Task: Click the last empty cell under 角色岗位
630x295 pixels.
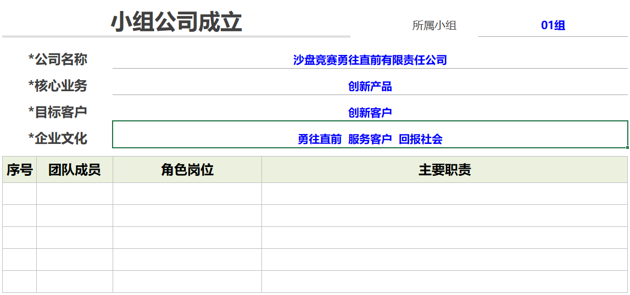Action: (x=187, y=282)
